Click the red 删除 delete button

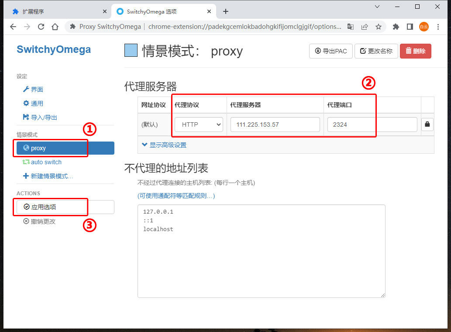(x=416, y=51)
